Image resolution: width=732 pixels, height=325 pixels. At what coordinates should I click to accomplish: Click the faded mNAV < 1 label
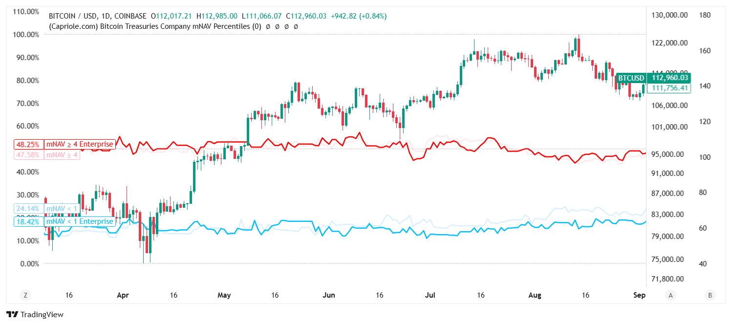click(x=61, y=209)
